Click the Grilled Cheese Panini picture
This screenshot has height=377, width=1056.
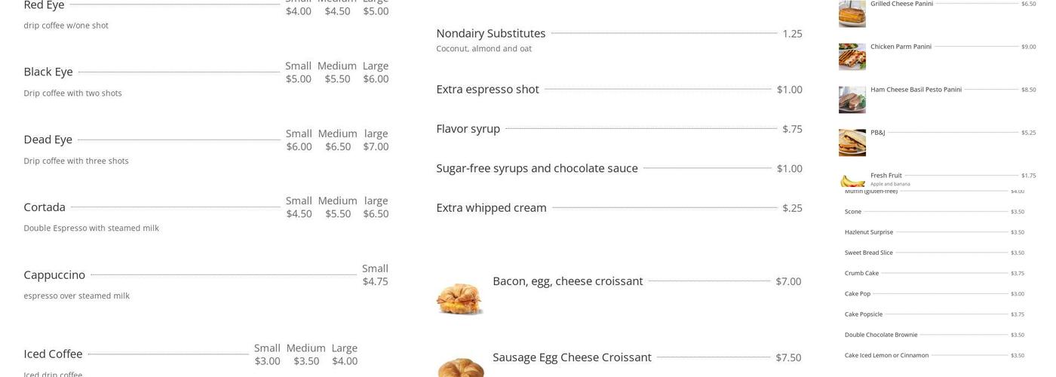(852, 14)
